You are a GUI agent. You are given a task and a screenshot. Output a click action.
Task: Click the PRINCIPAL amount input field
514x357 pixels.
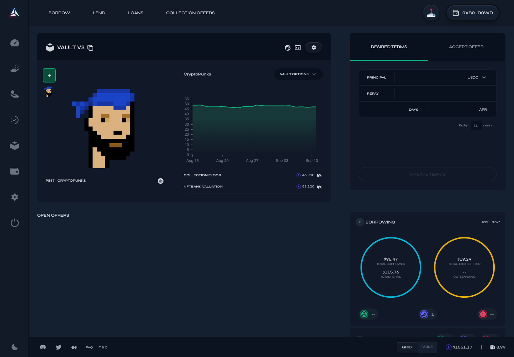pos(428,77)
